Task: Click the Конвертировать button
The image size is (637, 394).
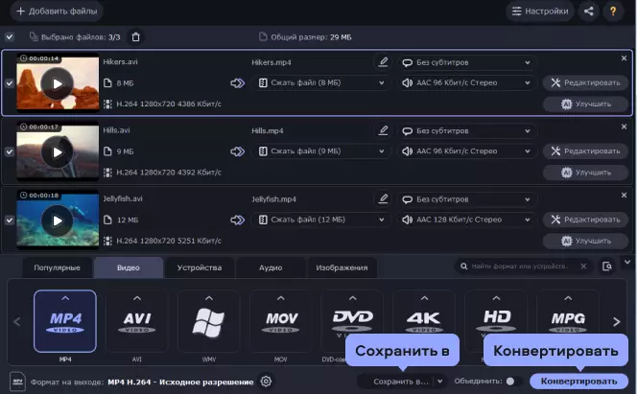Action: [578, 381]
